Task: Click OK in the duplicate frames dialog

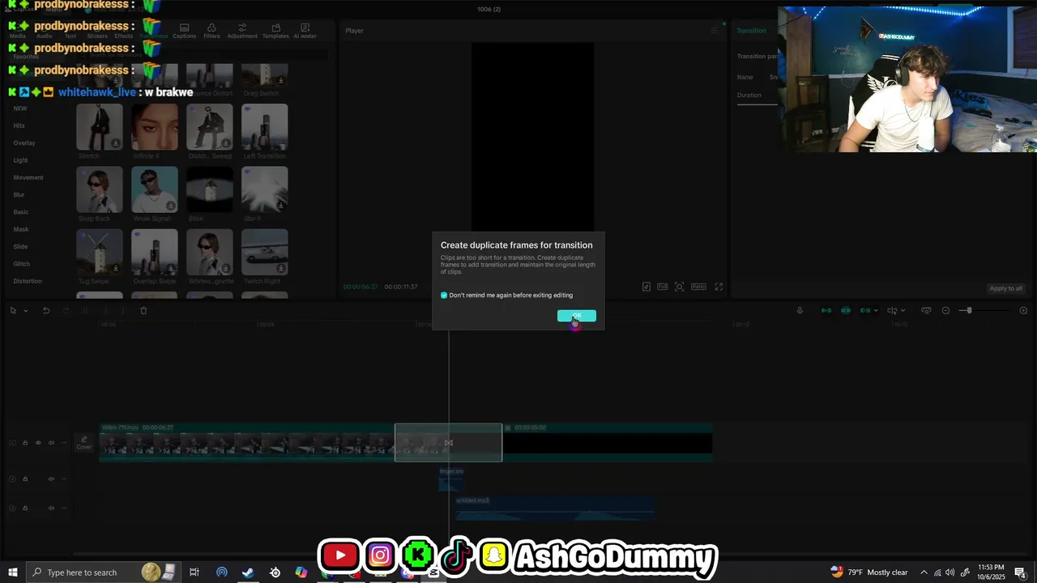Action: (x=577, y=316)
